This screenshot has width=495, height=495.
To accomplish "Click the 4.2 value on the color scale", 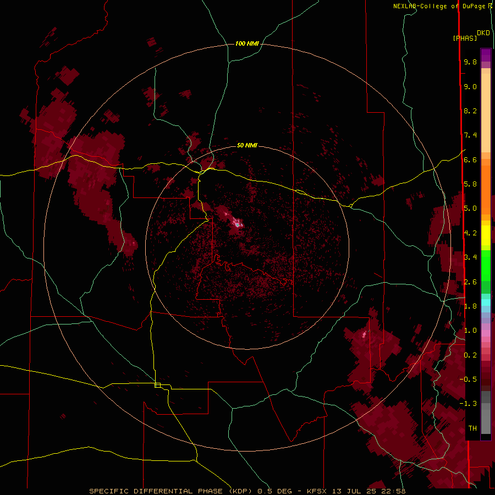I will coord(470,233).
